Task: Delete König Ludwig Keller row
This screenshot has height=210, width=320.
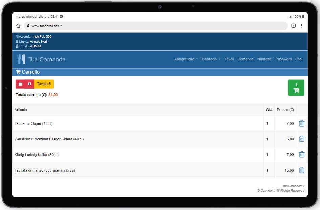Action: [302, 155]
